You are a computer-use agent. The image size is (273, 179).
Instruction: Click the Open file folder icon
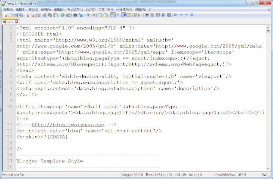[10, 15]
